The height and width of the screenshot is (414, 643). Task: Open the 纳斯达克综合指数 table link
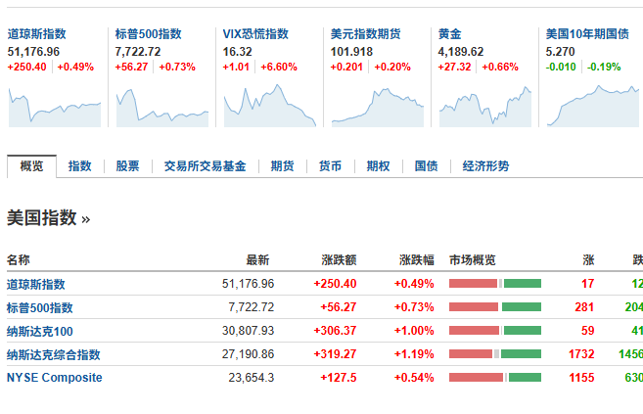pyautogui.click(x=53, y=354)
